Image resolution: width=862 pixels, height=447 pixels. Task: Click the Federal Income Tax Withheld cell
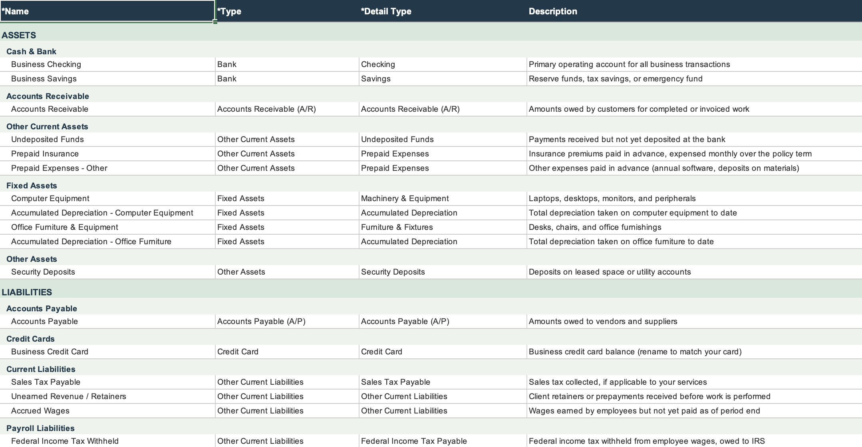[x=107, y=441]
